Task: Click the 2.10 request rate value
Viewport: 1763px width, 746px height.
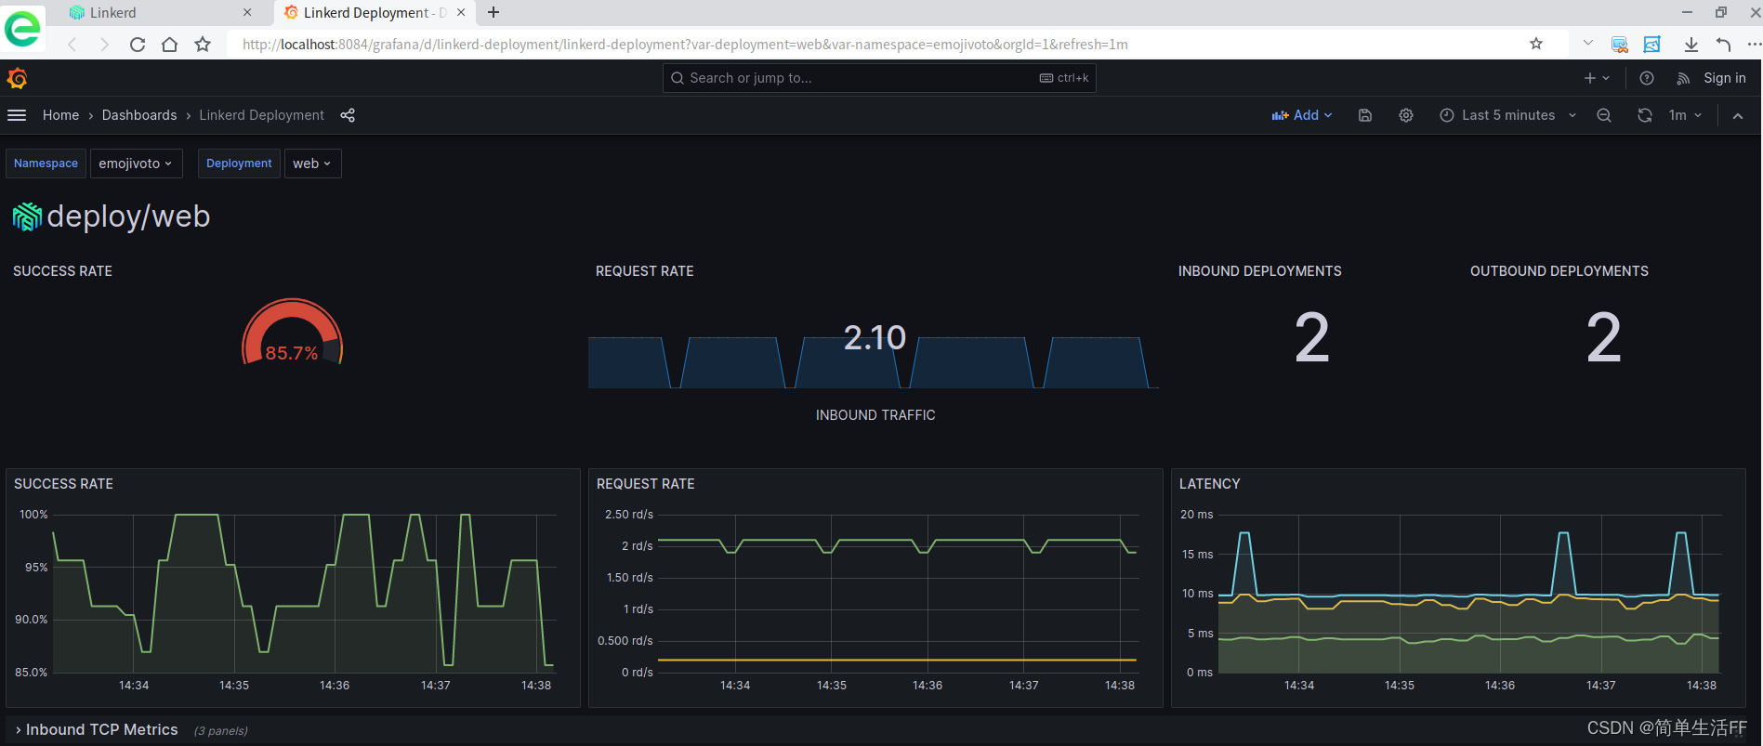Action: pyautogui.click(x=875, y=337)
